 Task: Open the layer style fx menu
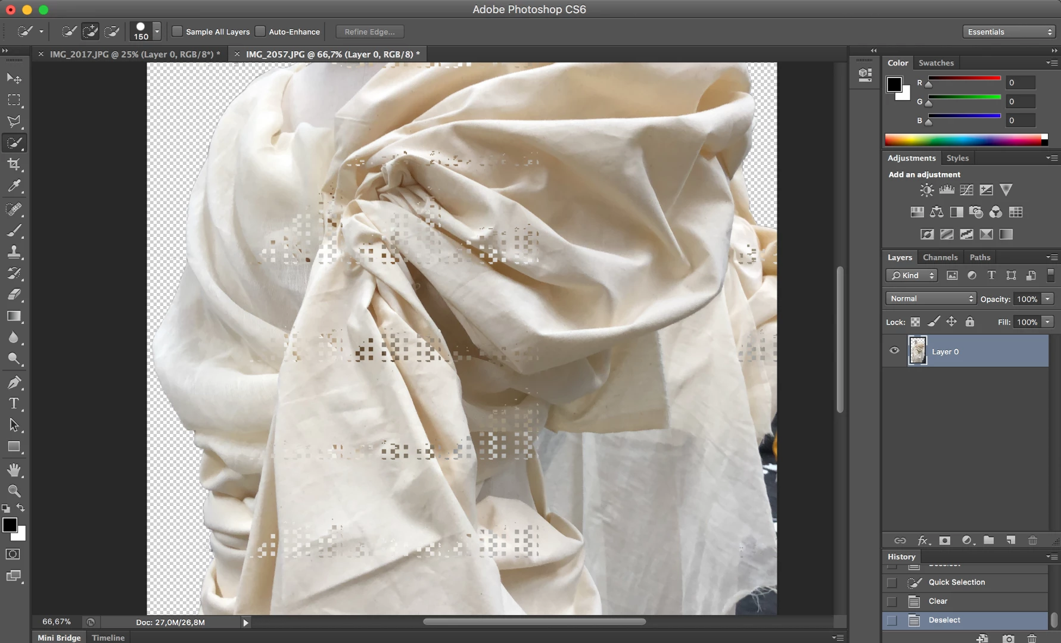coord(923,540)
